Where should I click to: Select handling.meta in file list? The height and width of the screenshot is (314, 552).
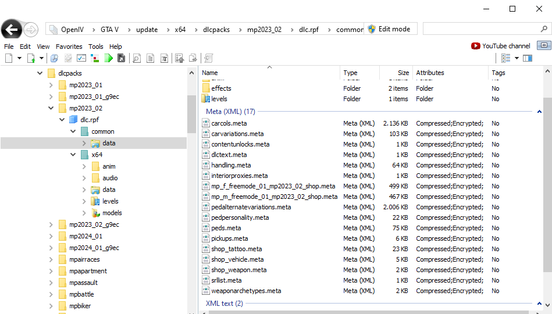click(231, 165)
